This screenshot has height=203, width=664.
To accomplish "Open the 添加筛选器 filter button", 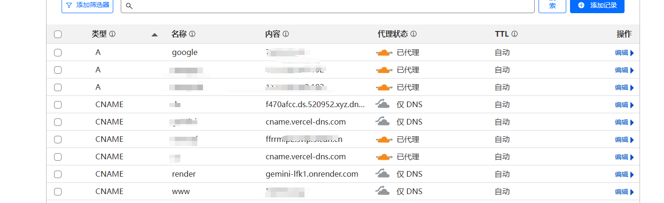I will coord(87,5).
